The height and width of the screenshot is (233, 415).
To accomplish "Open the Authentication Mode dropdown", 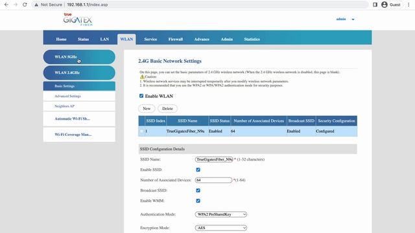I will pos(221,214).
